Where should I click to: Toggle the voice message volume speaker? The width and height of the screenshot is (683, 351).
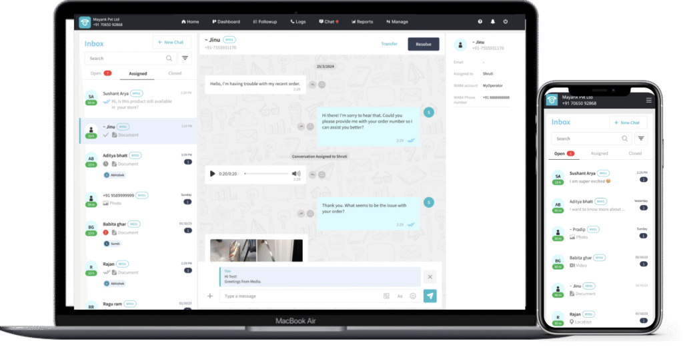pyautogui.click(x=296, y=174)
